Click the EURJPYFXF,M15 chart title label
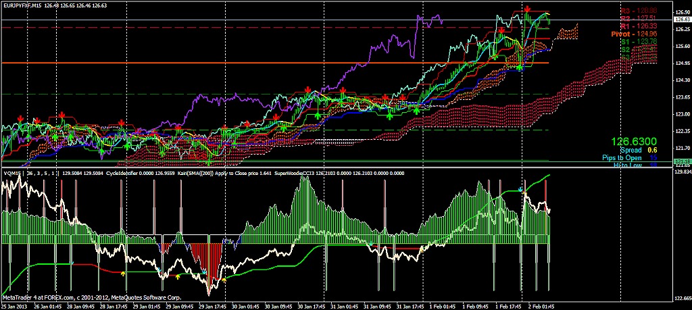 point(26,5)
